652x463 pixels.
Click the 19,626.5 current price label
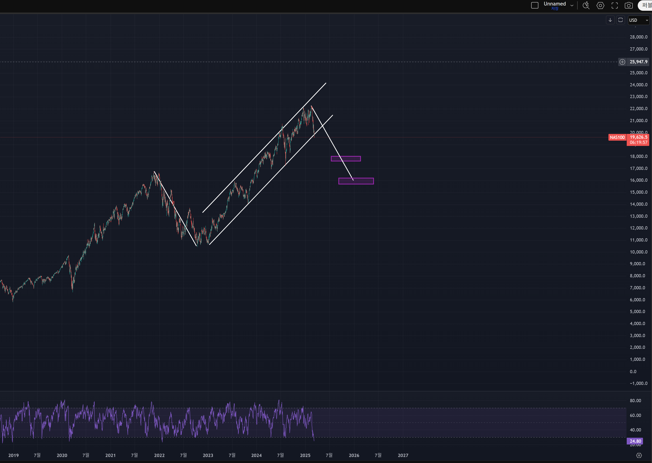(638, 137)
